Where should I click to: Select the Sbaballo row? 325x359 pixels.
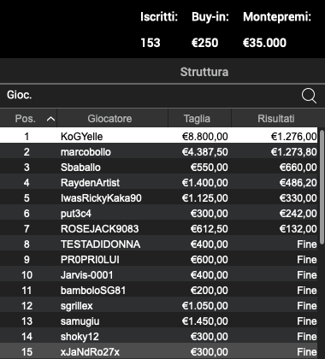click(x=158, y=168)
